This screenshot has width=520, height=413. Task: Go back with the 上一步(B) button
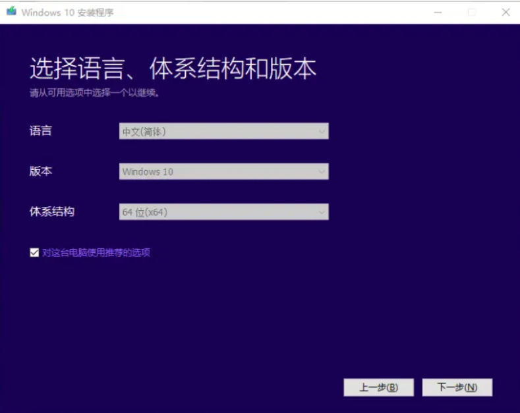[378, 387]
